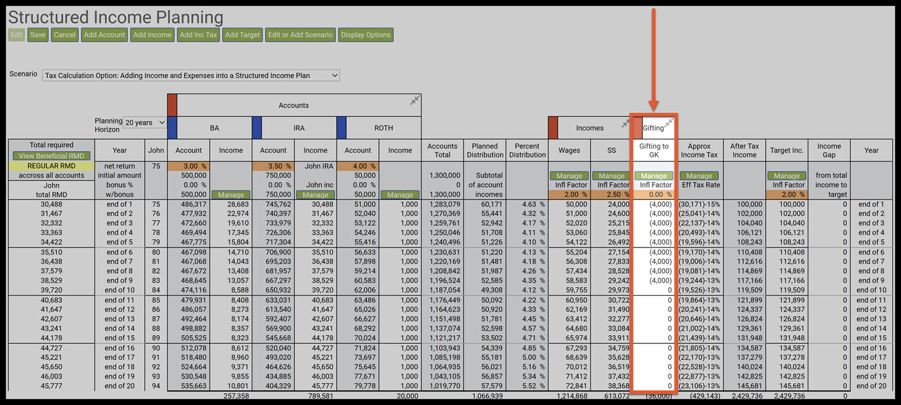The image size is (901, 405).
Task: Click the Approx Income Tax column header
Action: [x=700, y=150]
